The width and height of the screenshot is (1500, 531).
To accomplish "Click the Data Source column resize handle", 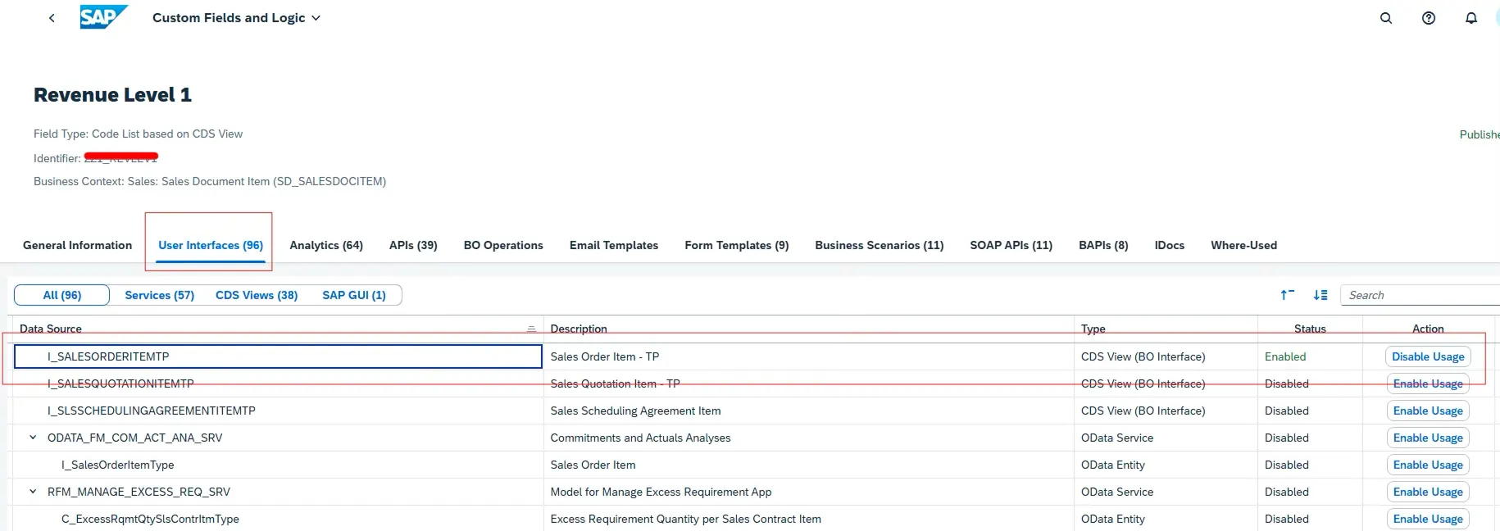I will pos(531,329).
